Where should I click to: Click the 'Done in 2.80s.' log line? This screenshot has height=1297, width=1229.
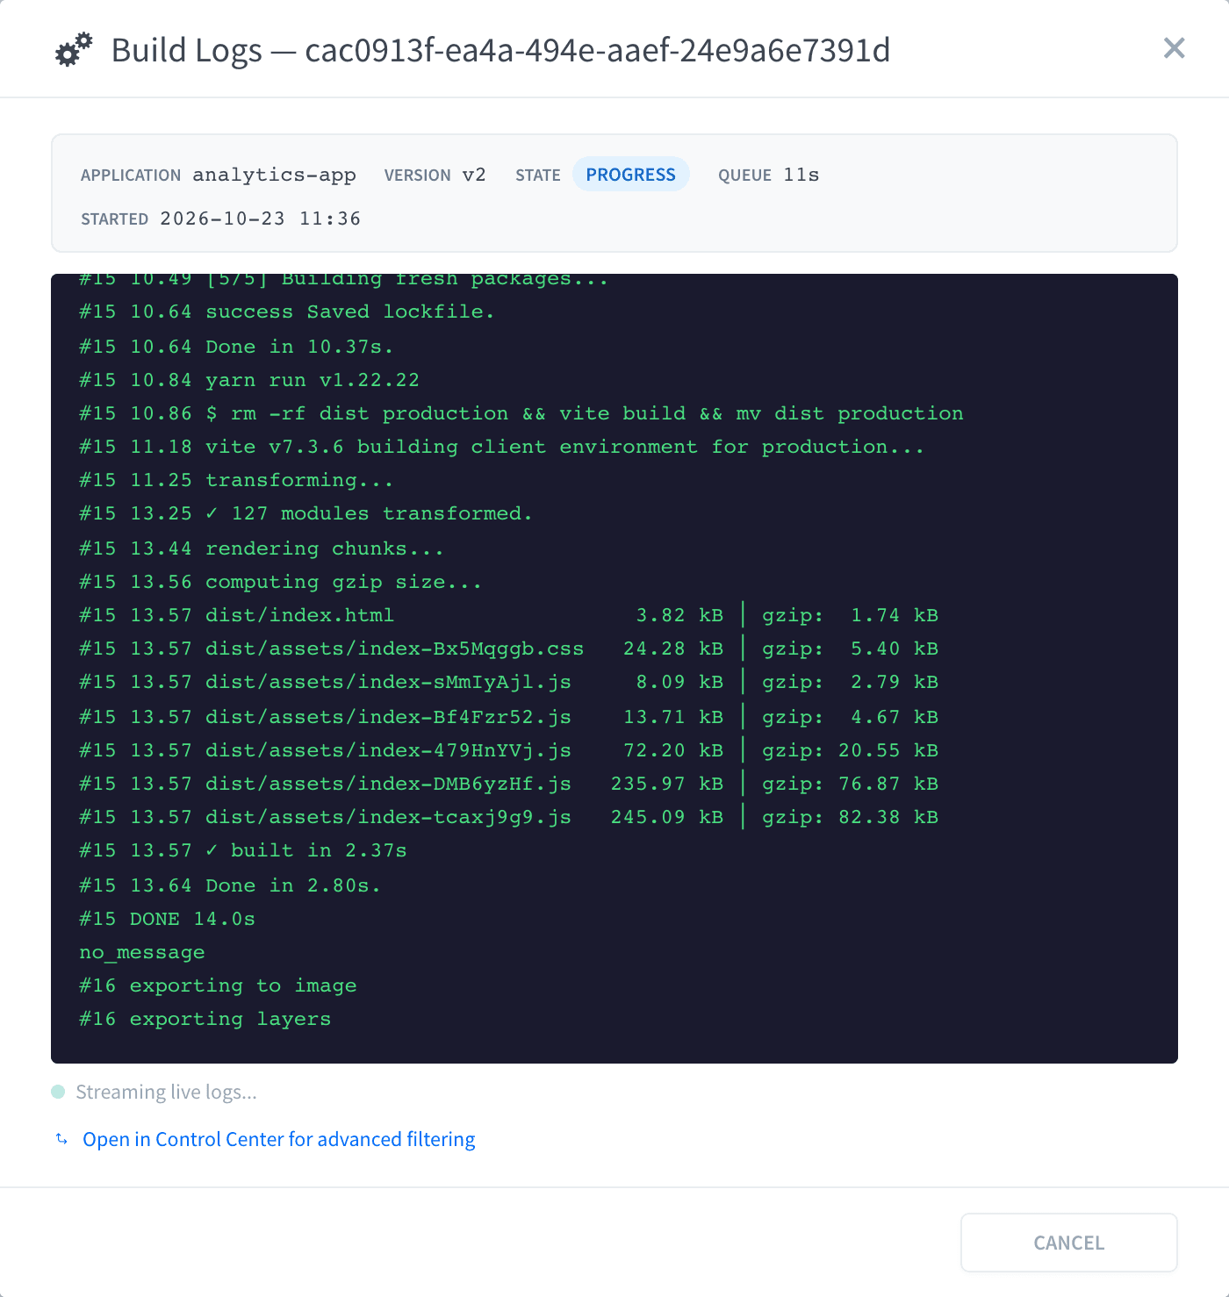tap(230, 885)
